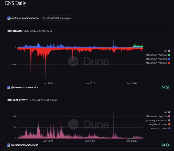The height and width of the screenshot is (151, 174).
Task: Click the -10k axis label in .eth growth
Action: 14,64
